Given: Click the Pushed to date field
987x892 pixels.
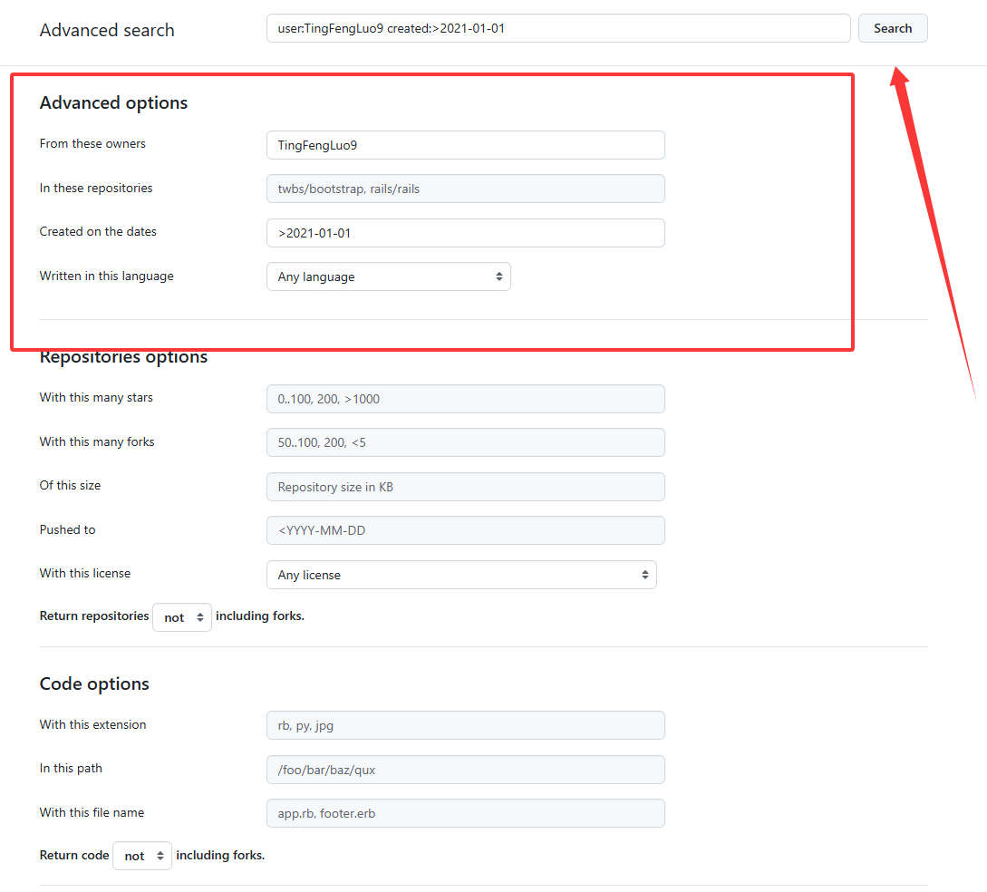Looking at the screenshot, I should 465,530.
